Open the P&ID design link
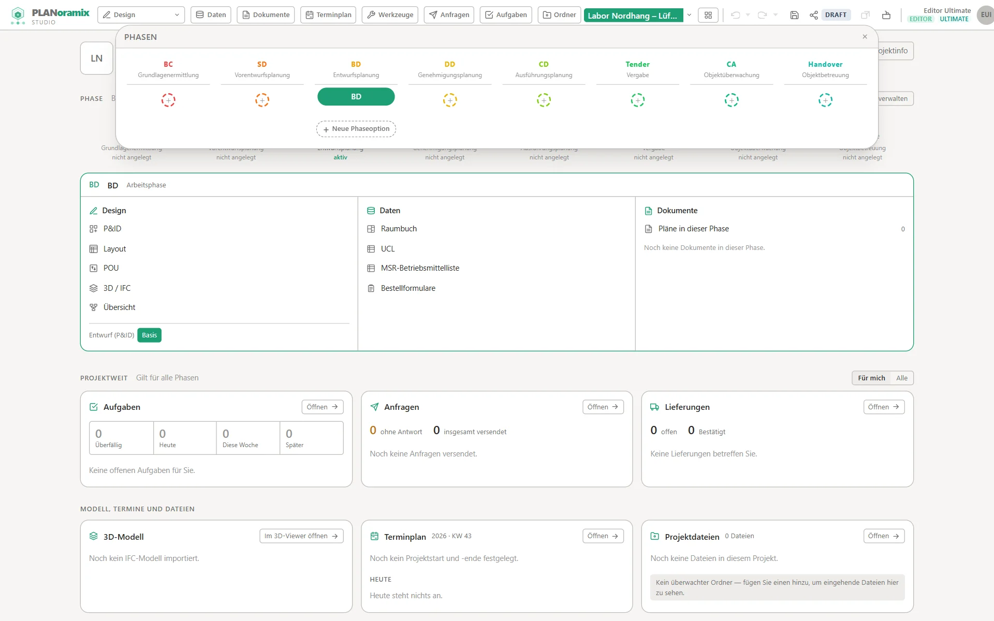The image size is (994, 621). pos(112,229)
